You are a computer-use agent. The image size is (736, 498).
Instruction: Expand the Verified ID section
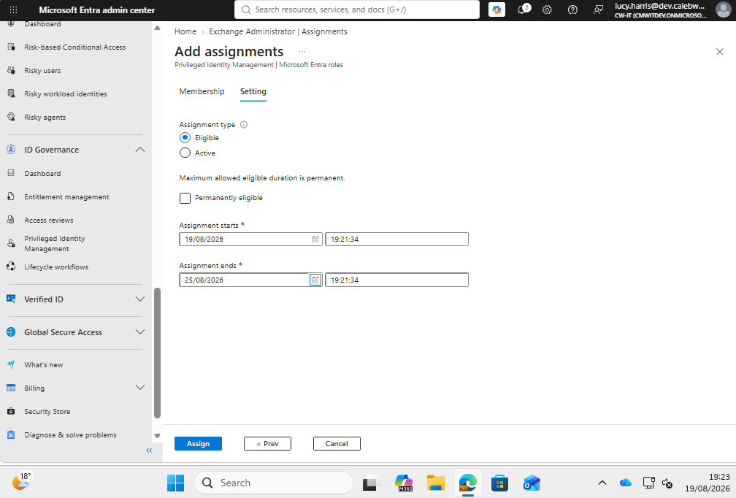140,299
